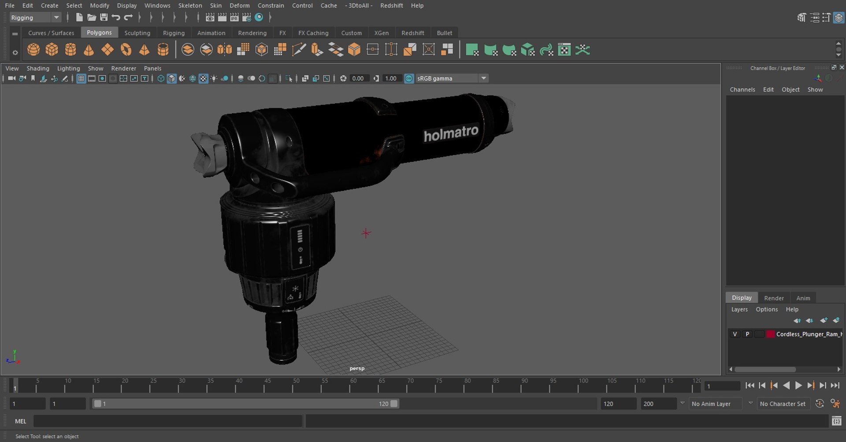Play the animation forwards
Image resolution: width=846 pixels, height=442 pixels.
tap(798, 386)
